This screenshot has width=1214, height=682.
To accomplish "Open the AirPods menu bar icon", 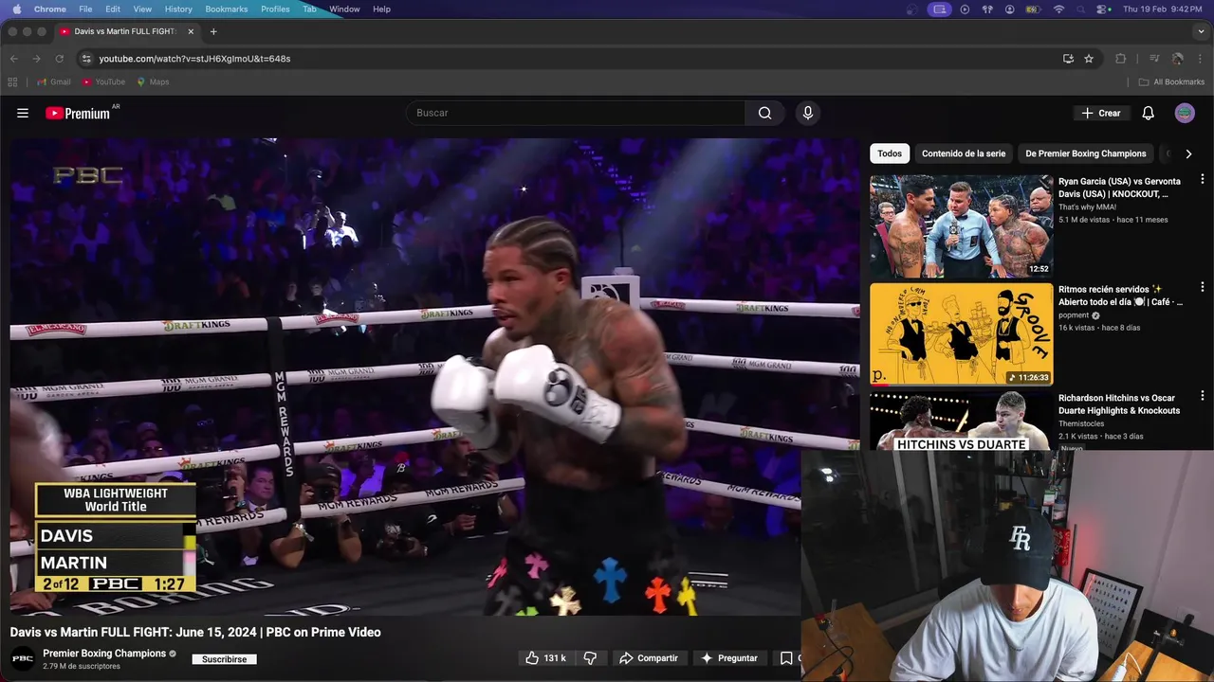I will pos(987,9).
